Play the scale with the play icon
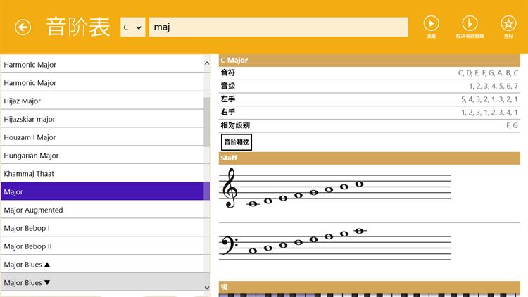Screen dimensions: 528x297 (431, 23)
